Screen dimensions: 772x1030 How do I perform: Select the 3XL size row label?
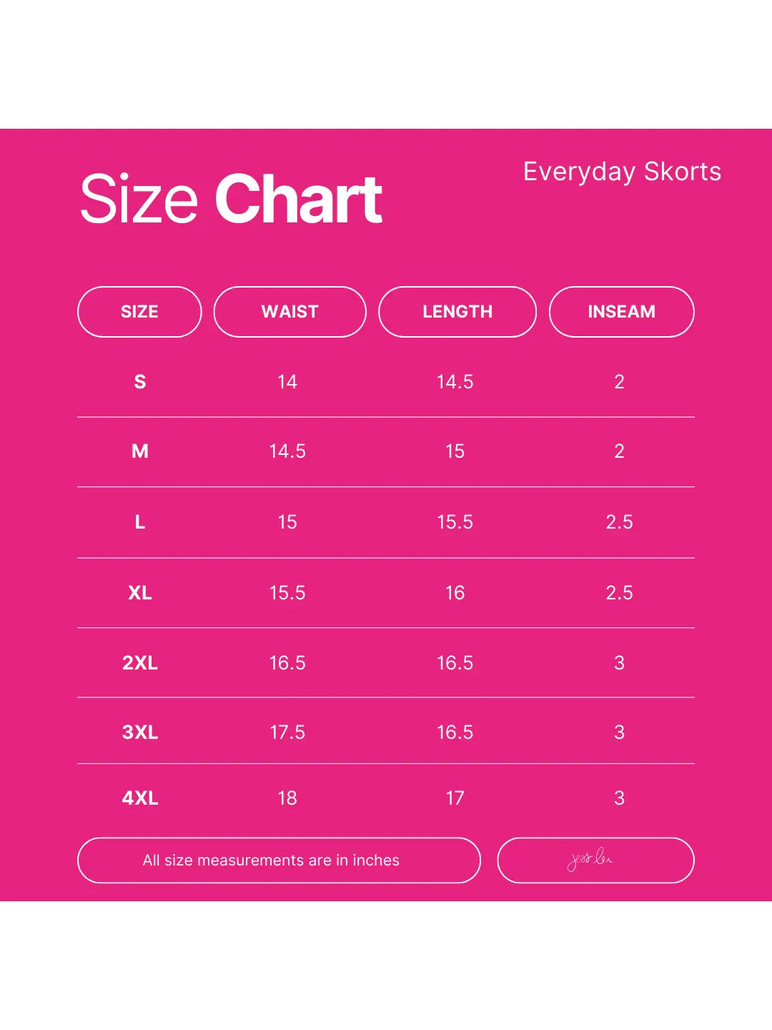click(x=140, y=732)
